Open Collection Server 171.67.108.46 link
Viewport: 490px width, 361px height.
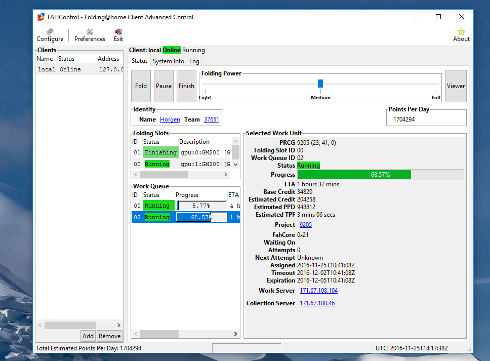(317, 303)
